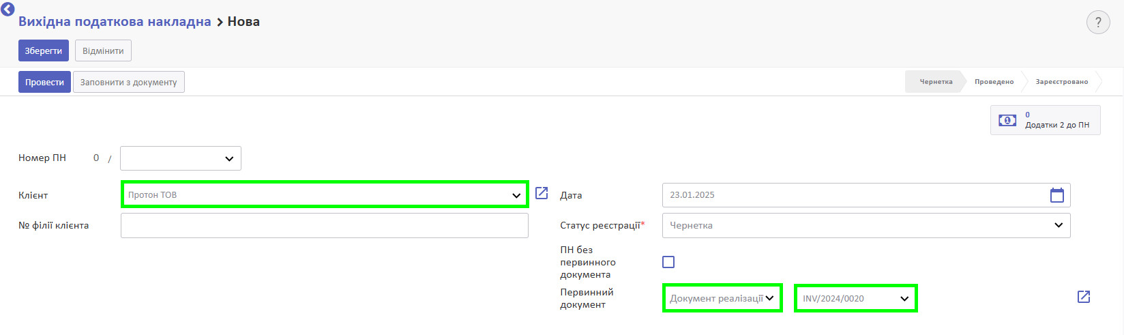Viewport: 1124px width, 335px height.
Task: Click the money icon in Додатки 2 до ПН
Action: [1007, 120]
